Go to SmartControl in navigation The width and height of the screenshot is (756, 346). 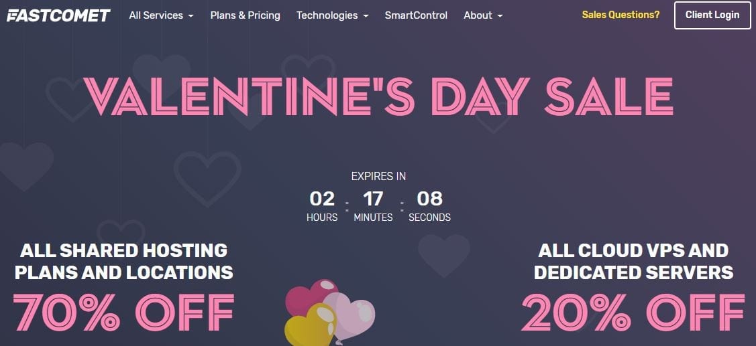(x=416, y=15)
